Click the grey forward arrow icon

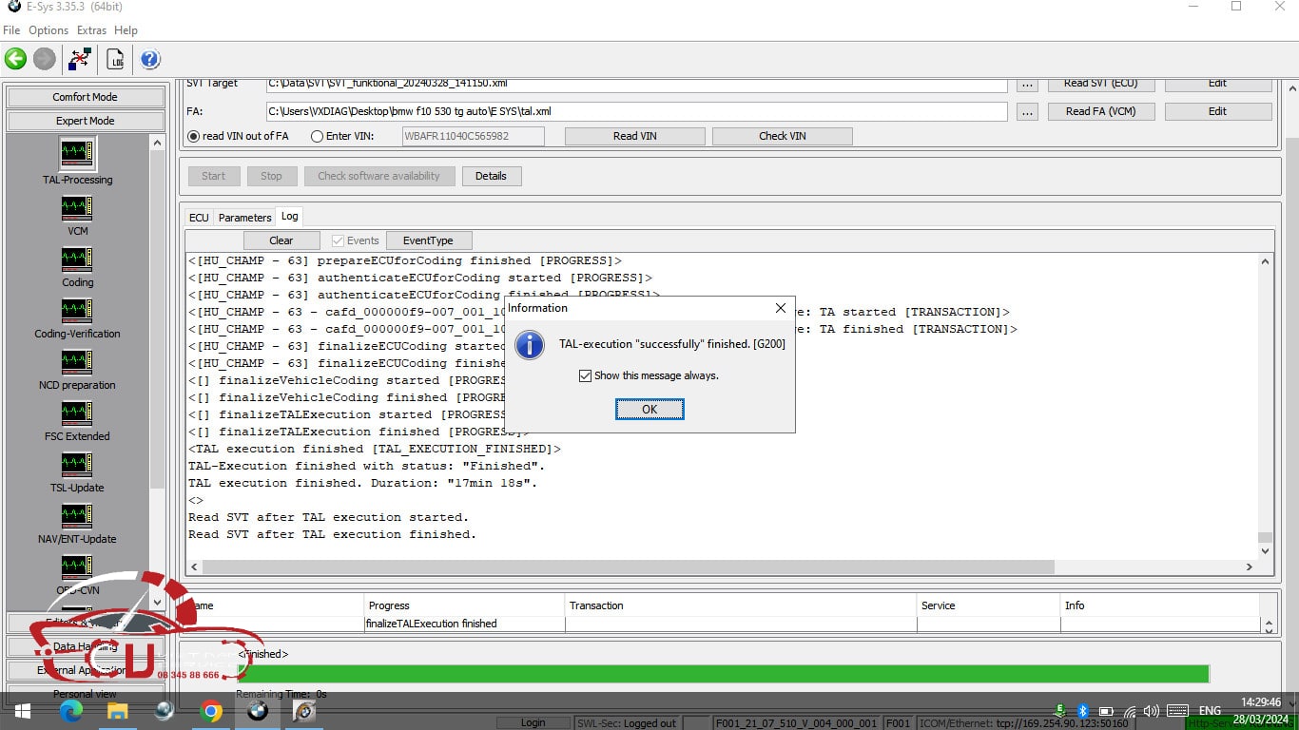[44, 59]
